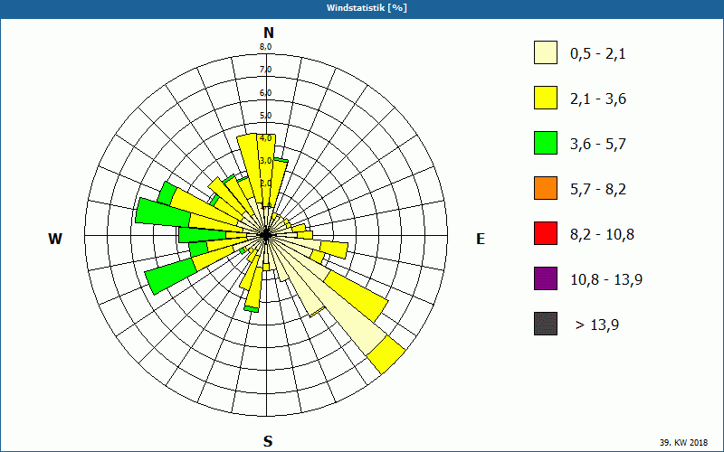This screenshot has width=724, height=452.
Task: Click the legend label 2,1 - 3,6
Action: tap(598, 99)
